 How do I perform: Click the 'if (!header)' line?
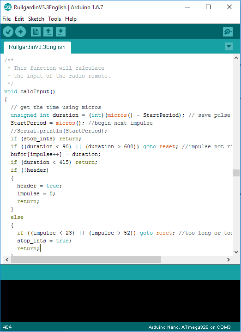(30, 170)
